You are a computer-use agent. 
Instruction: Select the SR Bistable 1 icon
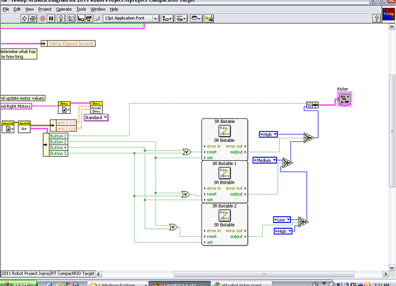point(224,173)
